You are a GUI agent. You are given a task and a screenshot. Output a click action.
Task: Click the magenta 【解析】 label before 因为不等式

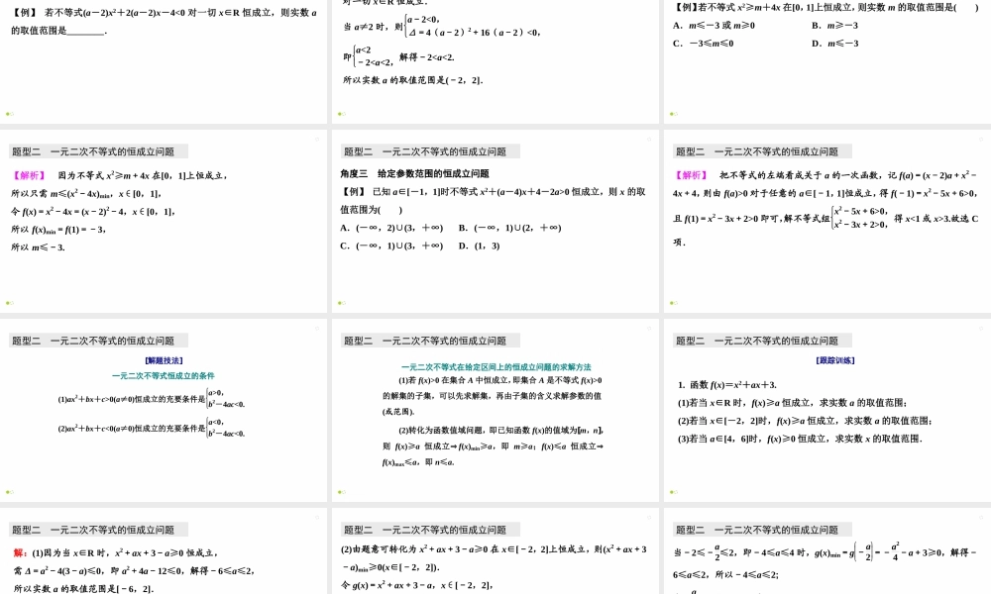(29, 175)
